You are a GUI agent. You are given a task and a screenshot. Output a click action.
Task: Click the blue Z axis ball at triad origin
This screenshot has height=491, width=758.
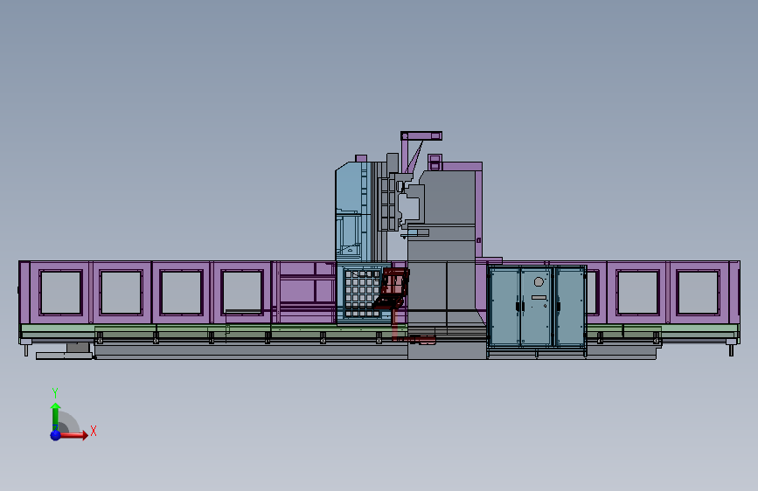[x=56, y=435]
